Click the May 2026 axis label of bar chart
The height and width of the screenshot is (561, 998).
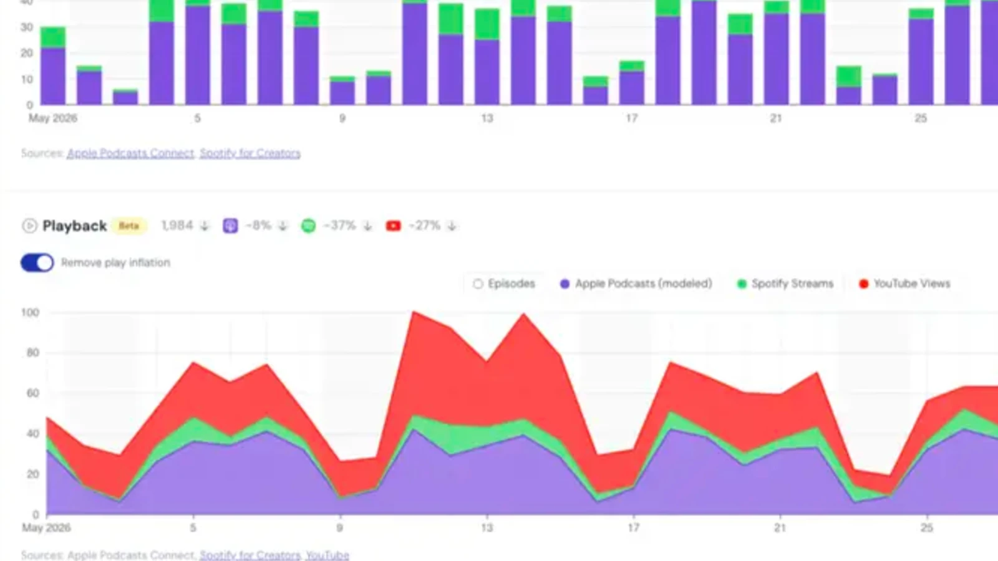coord(53,118)
